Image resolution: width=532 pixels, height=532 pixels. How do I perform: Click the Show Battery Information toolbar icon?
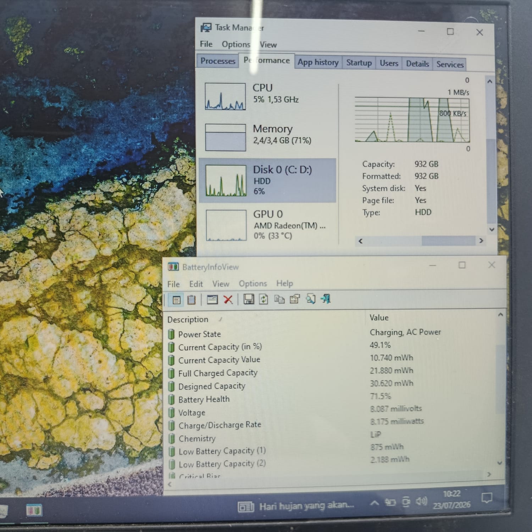[176, 300]
